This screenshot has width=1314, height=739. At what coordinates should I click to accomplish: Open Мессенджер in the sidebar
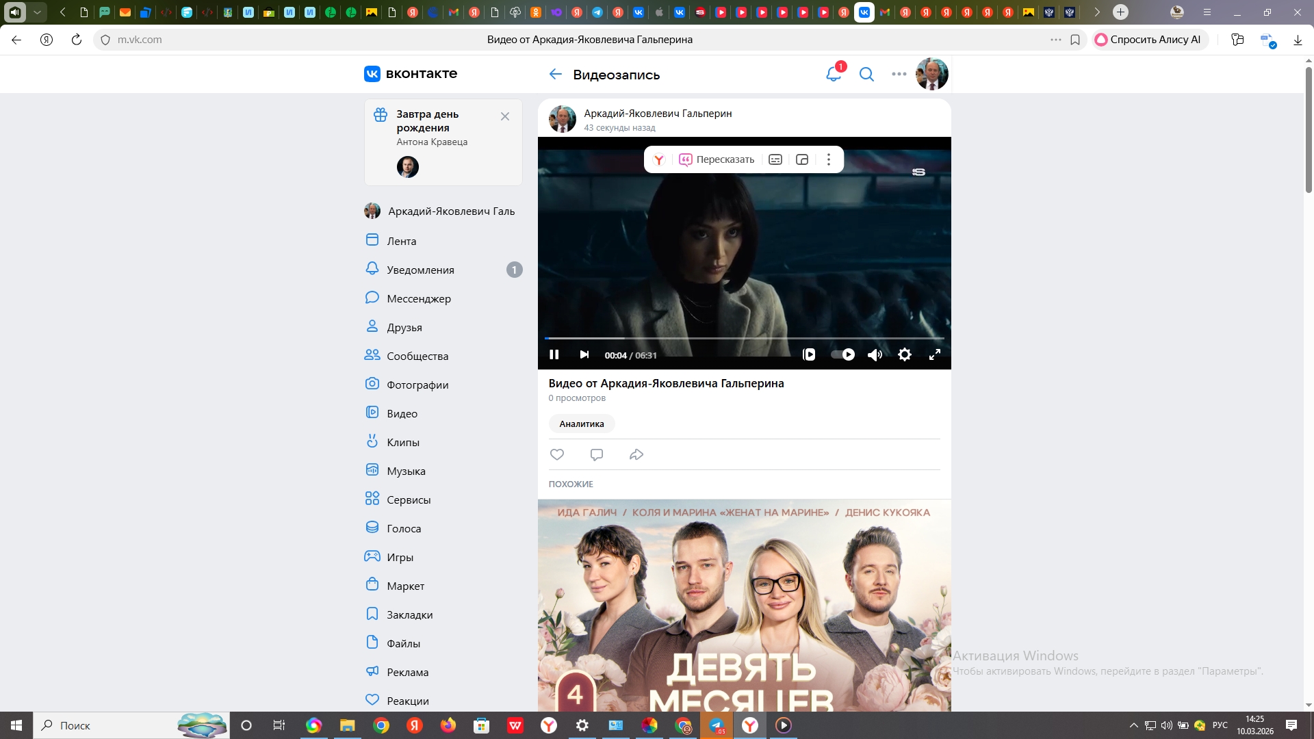pyautogui.click(x=418, y=298)
